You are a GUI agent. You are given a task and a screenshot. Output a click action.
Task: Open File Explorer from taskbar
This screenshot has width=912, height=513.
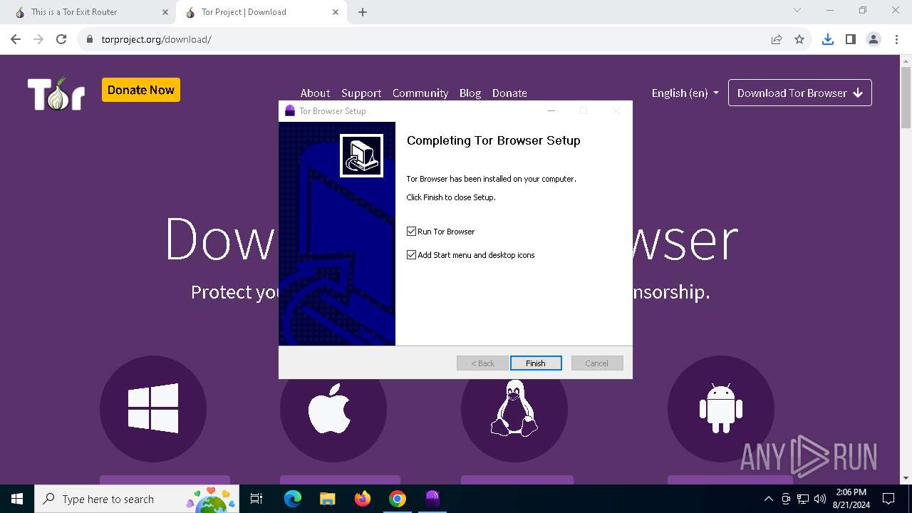(x=327, y=499)
